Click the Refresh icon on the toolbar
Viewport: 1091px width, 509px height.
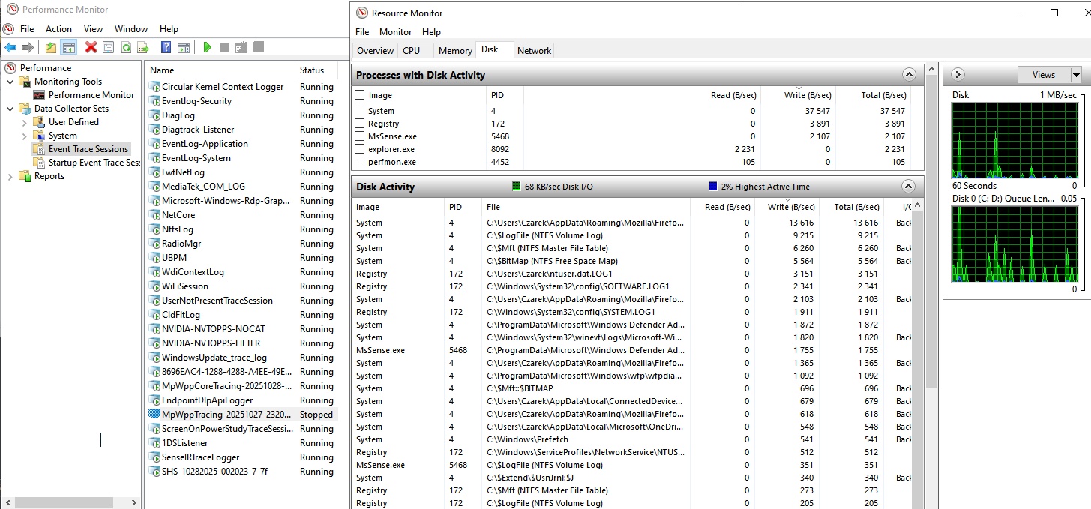click(x=127, y=48)
